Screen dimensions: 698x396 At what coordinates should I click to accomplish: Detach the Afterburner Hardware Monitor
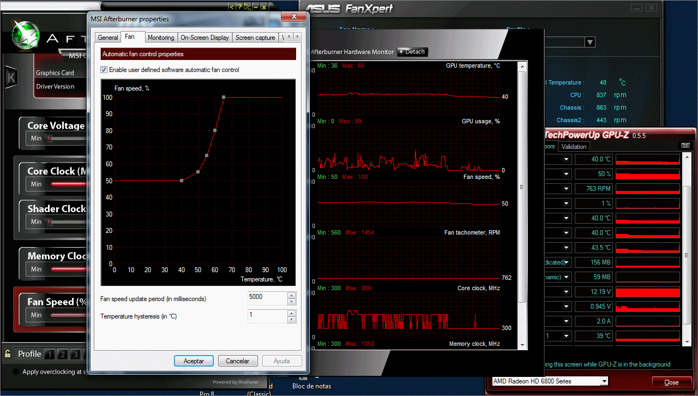pos(412,52)
